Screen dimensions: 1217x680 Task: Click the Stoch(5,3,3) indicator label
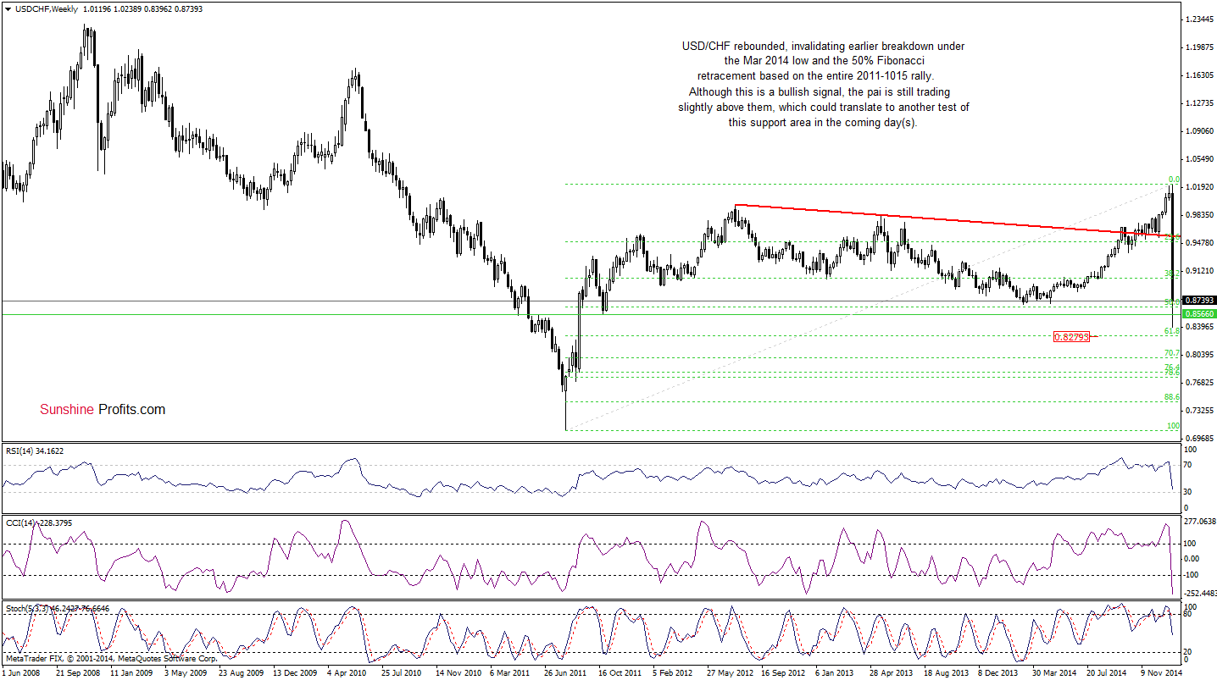tap(58, 608)
